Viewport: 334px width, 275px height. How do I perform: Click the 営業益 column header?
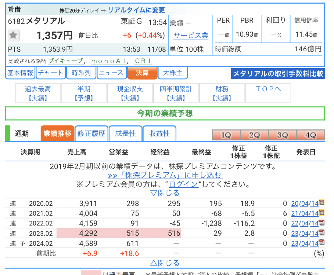coord(118,152)
